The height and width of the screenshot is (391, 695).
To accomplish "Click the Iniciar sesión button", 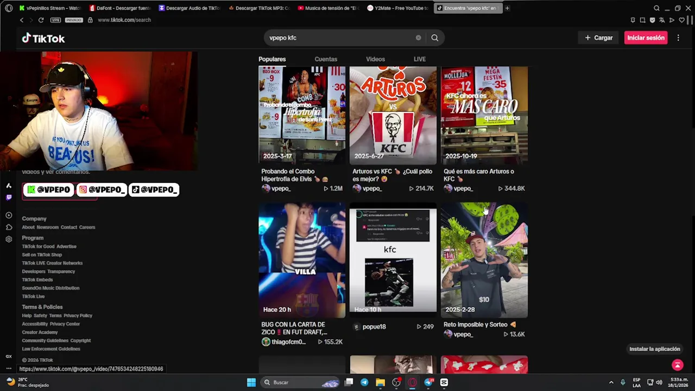I will pos(646,38).
